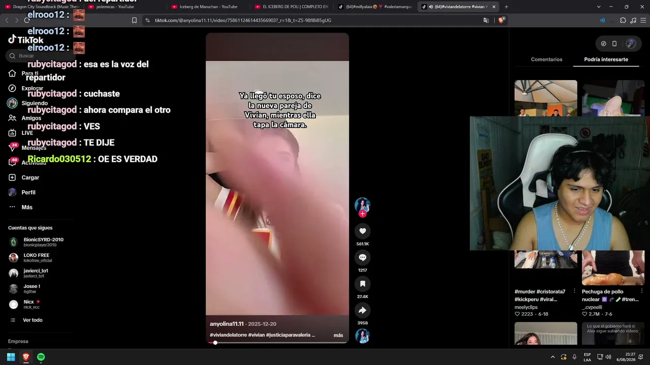Share the video with the arrow icon
650x365 pixels.
pos(363,310)
